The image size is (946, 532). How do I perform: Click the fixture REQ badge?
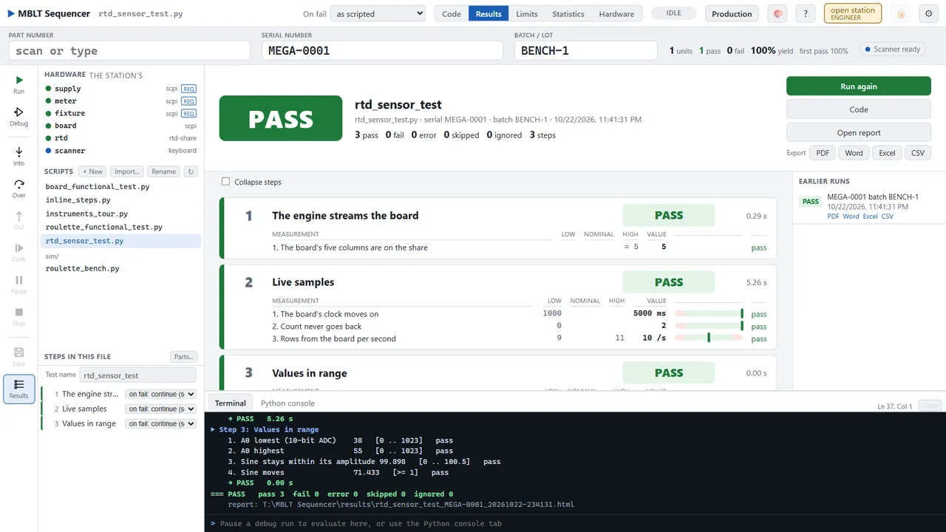click(188, 113)
